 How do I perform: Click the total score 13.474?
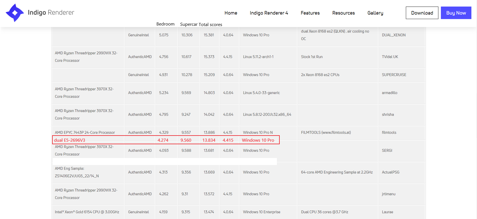click(x=209, y=212)
